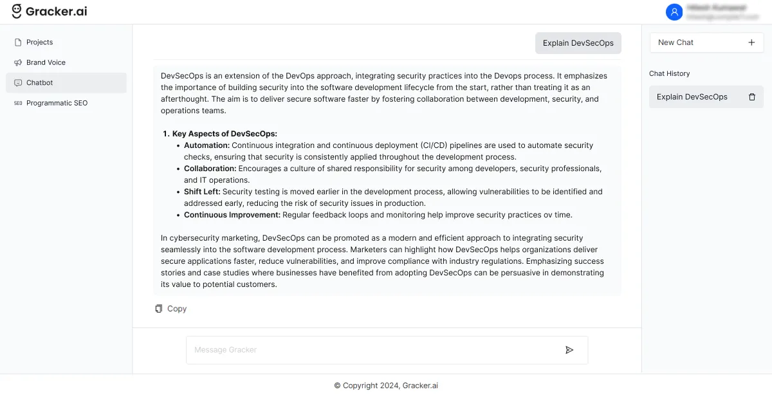Click the Brand Voice megaphone icon
The width and height of the screenshot is (772, 397).
click(x=17, y=62)
